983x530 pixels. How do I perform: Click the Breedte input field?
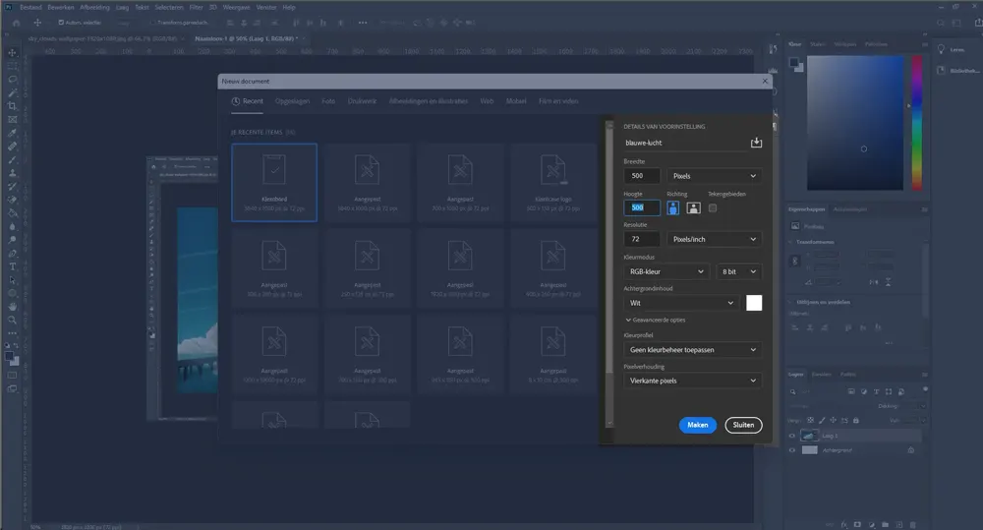642,176
